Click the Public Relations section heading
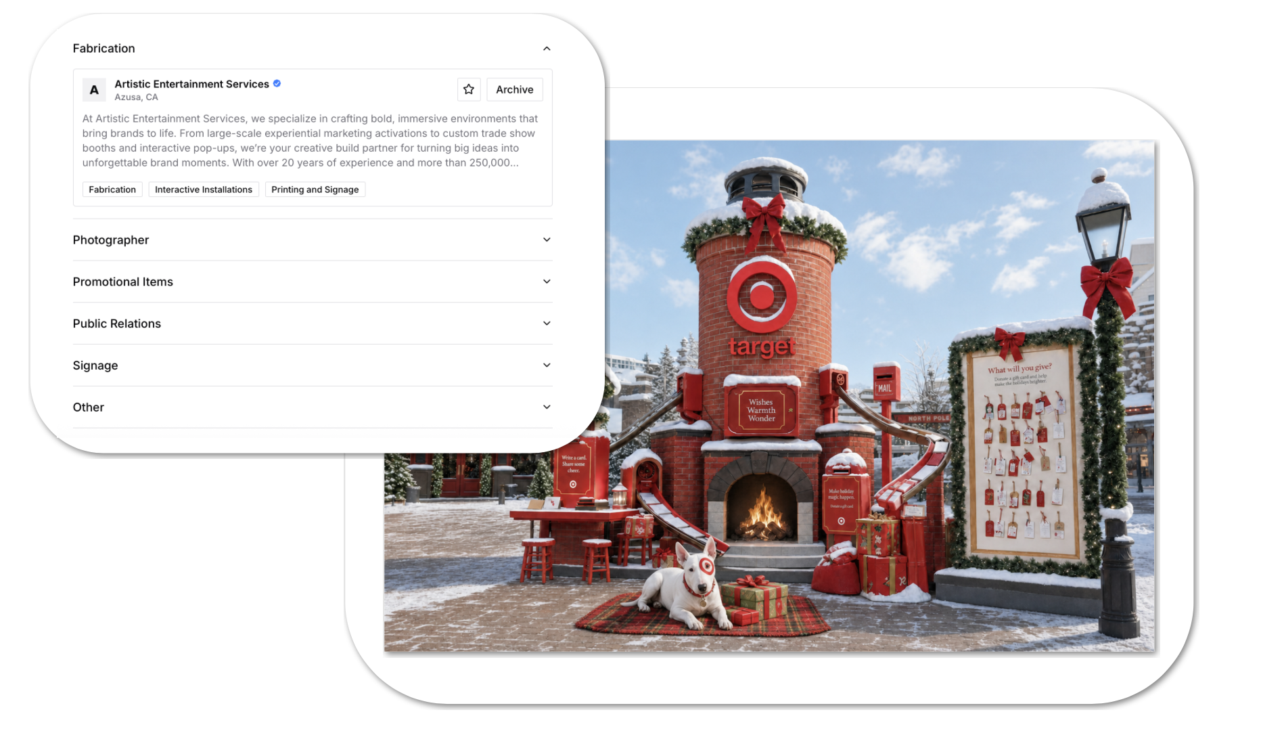The width and height of the screenshot is (1261, 754). 117,324
